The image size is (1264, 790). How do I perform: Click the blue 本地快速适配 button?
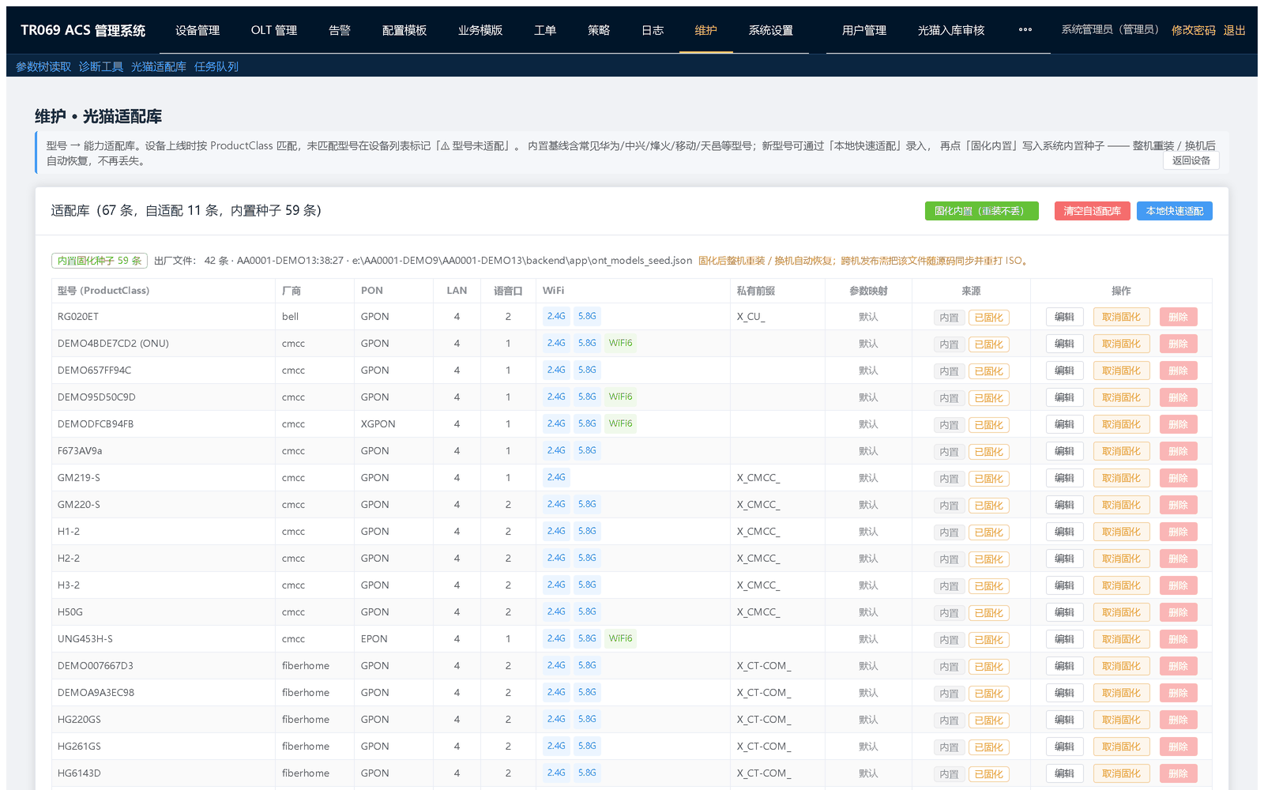click(x=1175, y=211)
